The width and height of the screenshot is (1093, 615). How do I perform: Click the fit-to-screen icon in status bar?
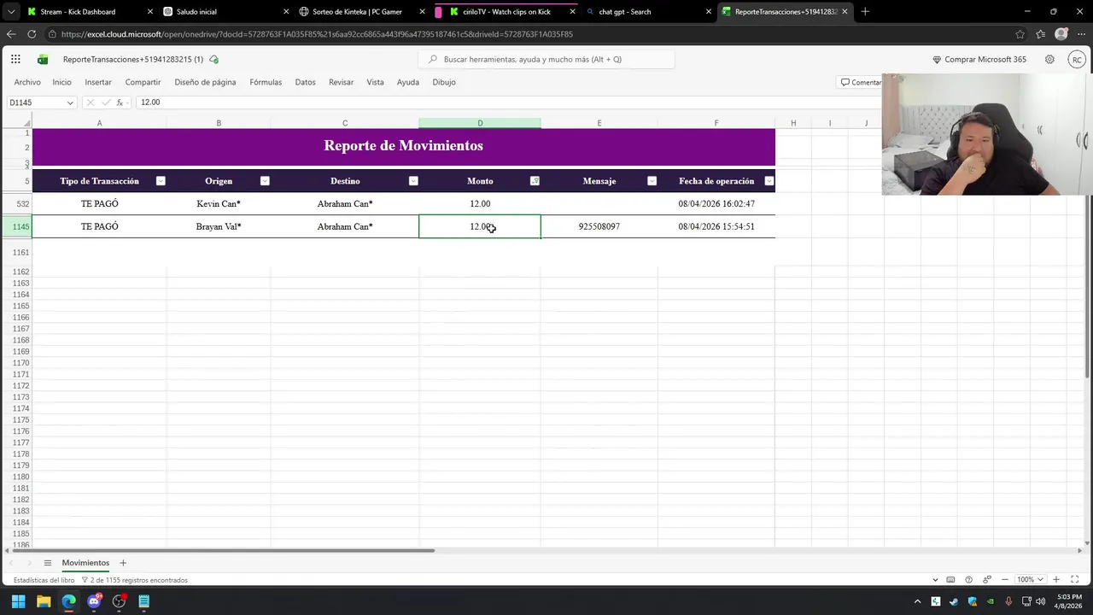[1075, 580]
